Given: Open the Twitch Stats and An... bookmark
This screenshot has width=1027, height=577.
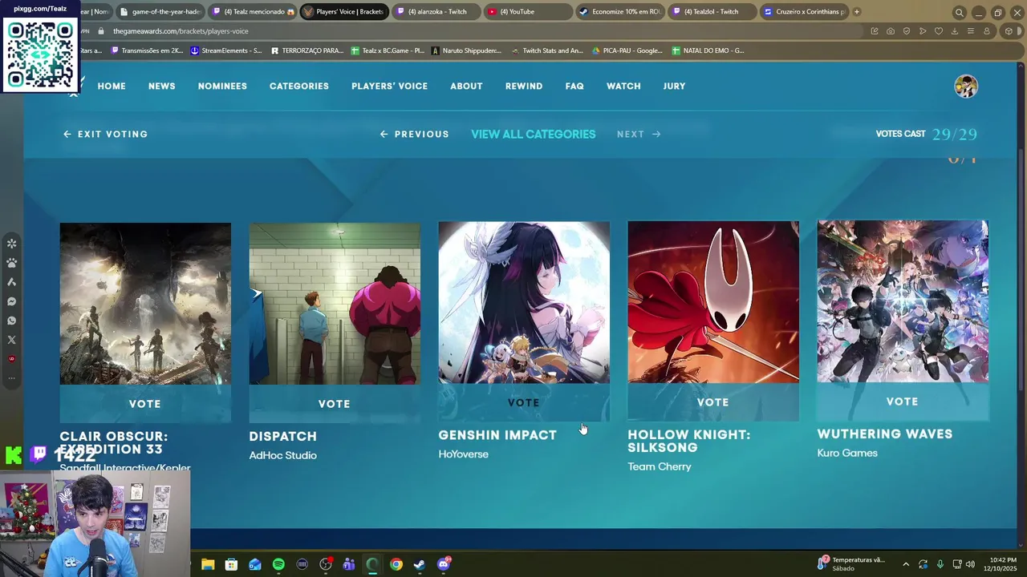Looking at the screenshot, I should pos(547,50).
